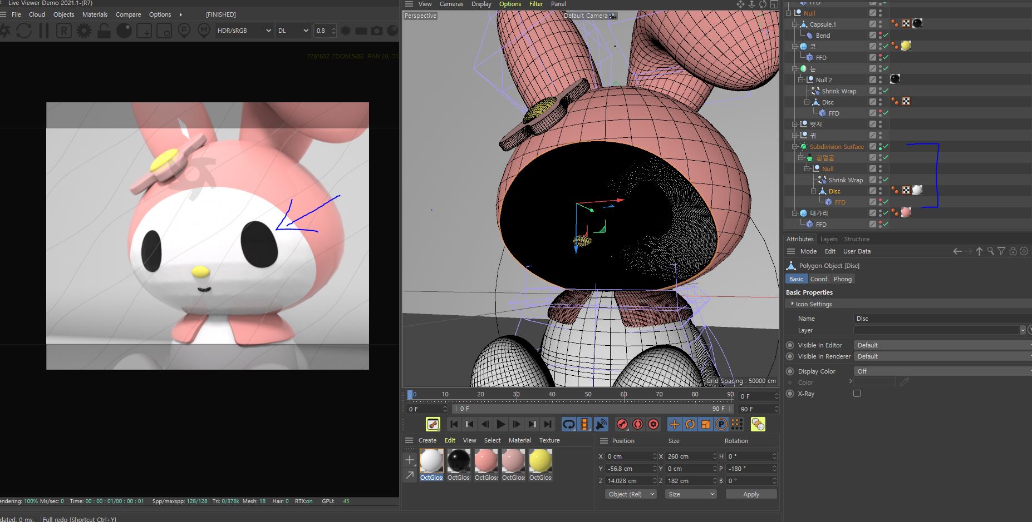This screenshot has height=522, width=1032.
Task: Toggle loop playback icon
Action: [x=568, y=424]
